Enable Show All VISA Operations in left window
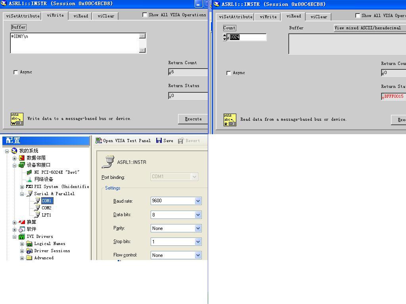 point(145,15)
